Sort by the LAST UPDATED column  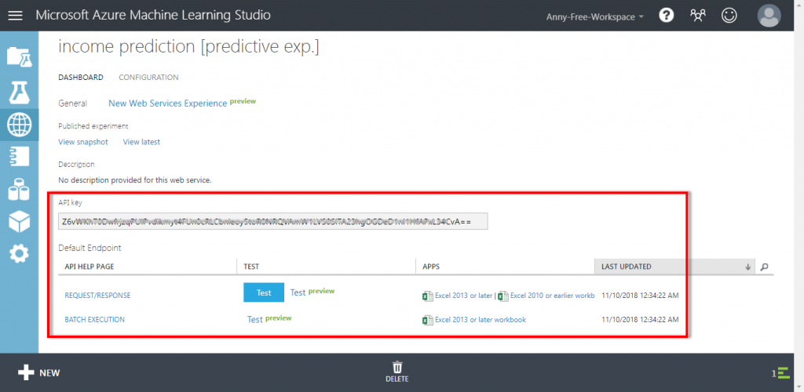point(674,267)
